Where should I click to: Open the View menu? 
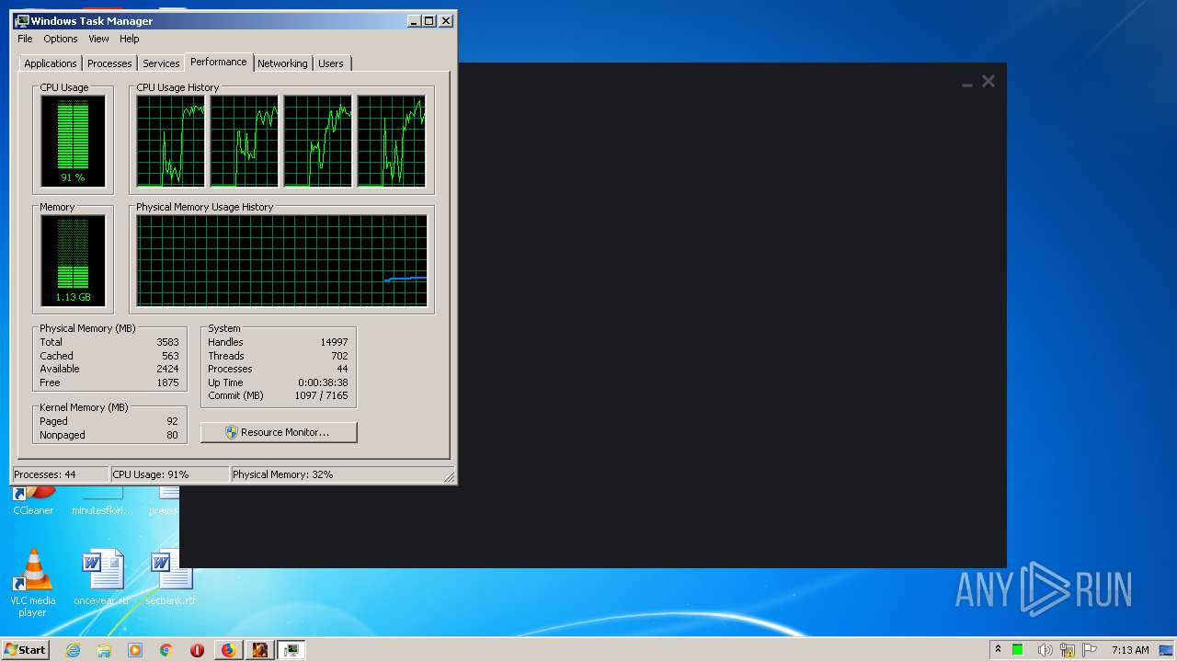(x=98, y=39)
